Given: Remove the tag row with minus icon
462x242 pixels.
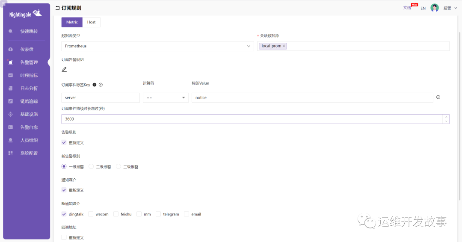Looking at the screenshot, I should click(x=438, y=97).
